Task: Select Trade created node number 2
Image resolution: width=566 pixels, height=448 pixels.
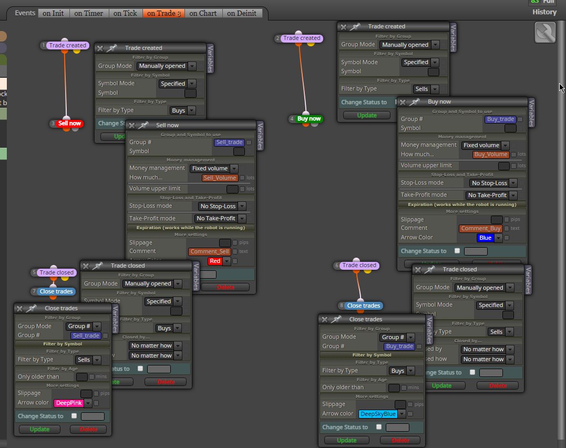Action: [x=302, y=38]
